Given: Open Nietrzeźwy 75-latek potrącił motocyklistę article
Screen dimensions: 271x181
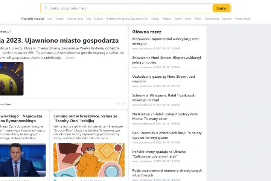Looking at the screenshot, I should (x=165, y=117).
